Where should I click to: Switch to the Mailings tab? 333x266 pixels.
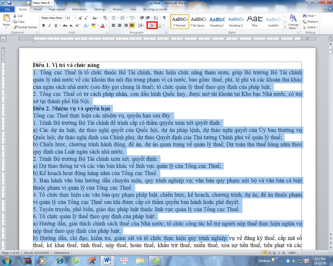[100, 9]
